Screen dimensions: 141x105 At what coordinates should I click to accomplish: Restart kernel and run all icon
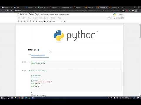[x=50, y=21]
